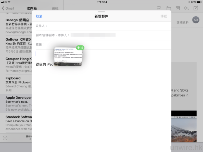Tap 傳送 to send the email
Screen dimensions: 203x152
pos(164,16)
